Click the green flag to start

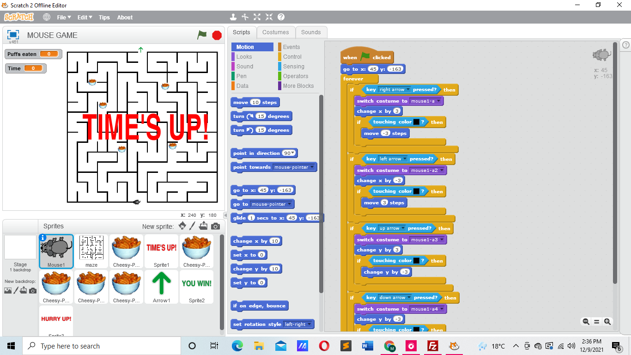[202, 35]
